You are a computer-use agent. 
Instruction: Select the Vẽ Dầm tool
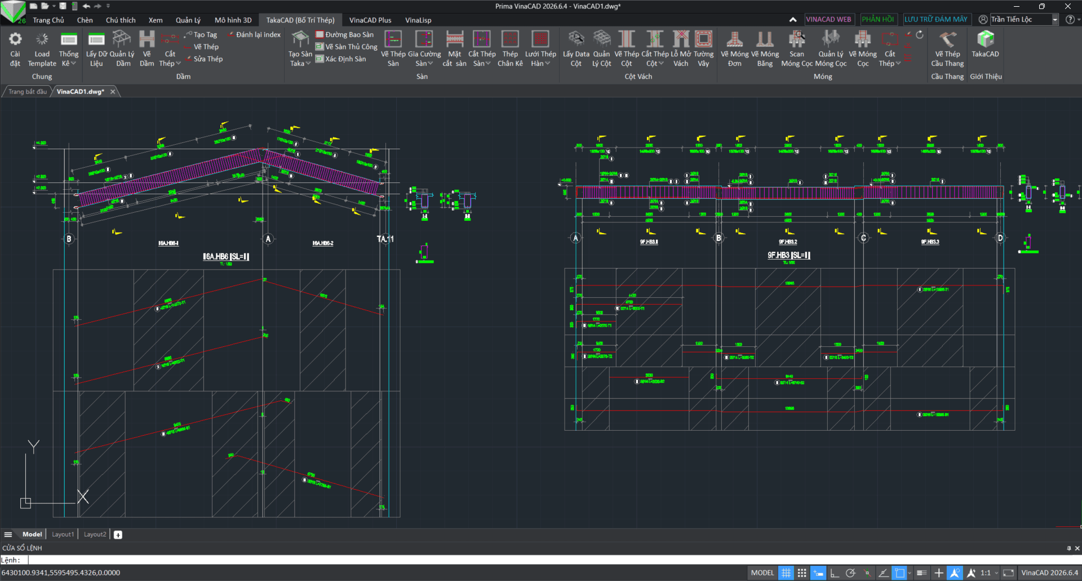147,49
